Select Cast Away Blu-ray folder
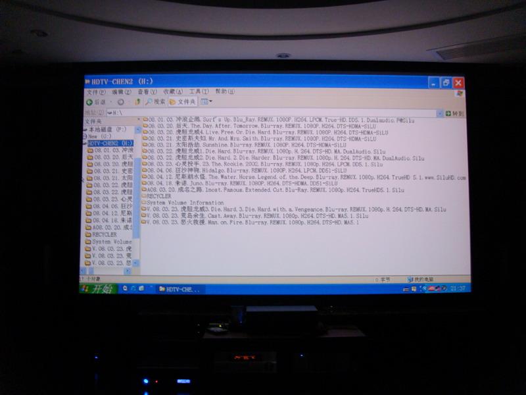The image size is (526, 395). tap(254, 216)
